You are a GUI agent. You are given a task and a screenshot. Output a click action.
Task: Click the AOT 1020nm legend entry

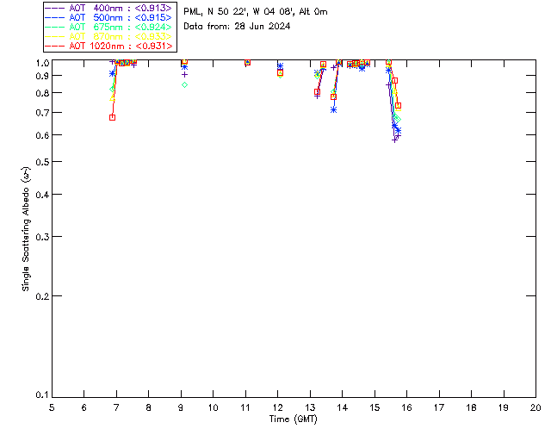coord(108,46)
